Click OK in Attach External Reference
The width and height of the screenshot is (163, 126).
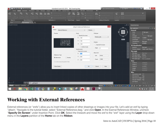(x=88, y=66)
